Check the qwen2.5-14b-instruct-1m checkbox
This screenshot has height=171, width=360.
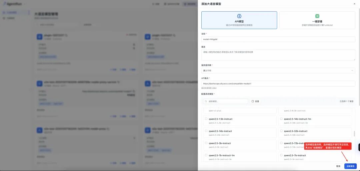pyautogui.click(x=281, y=119)
